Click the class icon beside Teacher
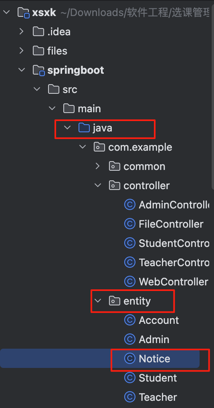 pos(130,397)
